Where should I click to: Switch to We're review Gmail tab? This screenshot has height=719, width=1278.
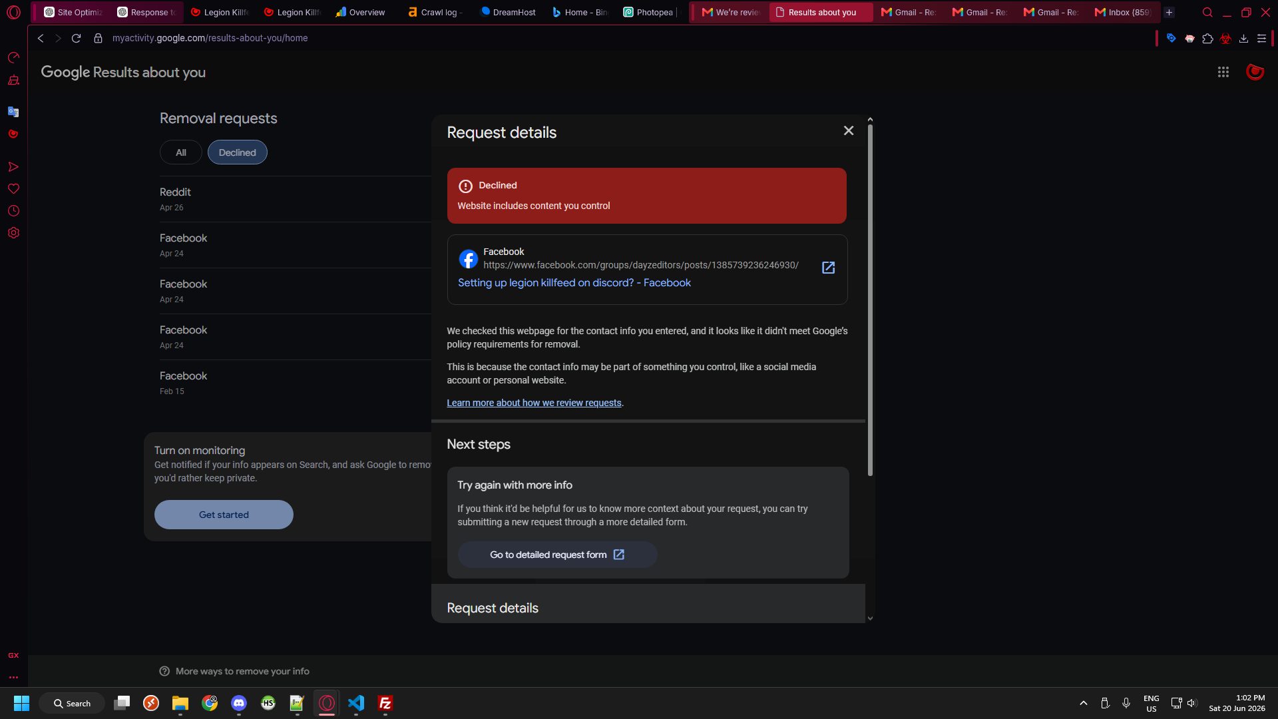pos(730,13)
